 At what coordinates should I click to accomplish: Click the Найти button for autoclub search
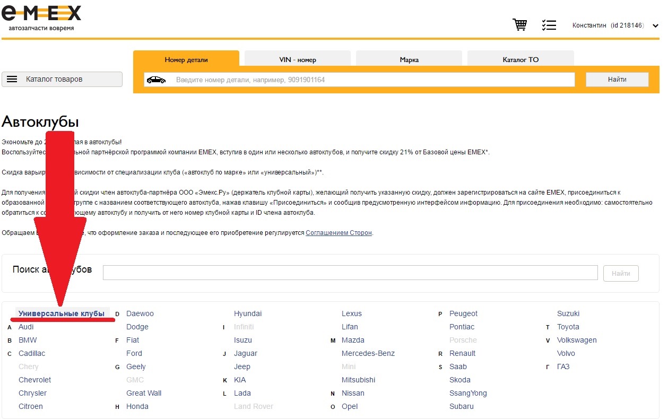pyautogui.click(x=621, y=273)
